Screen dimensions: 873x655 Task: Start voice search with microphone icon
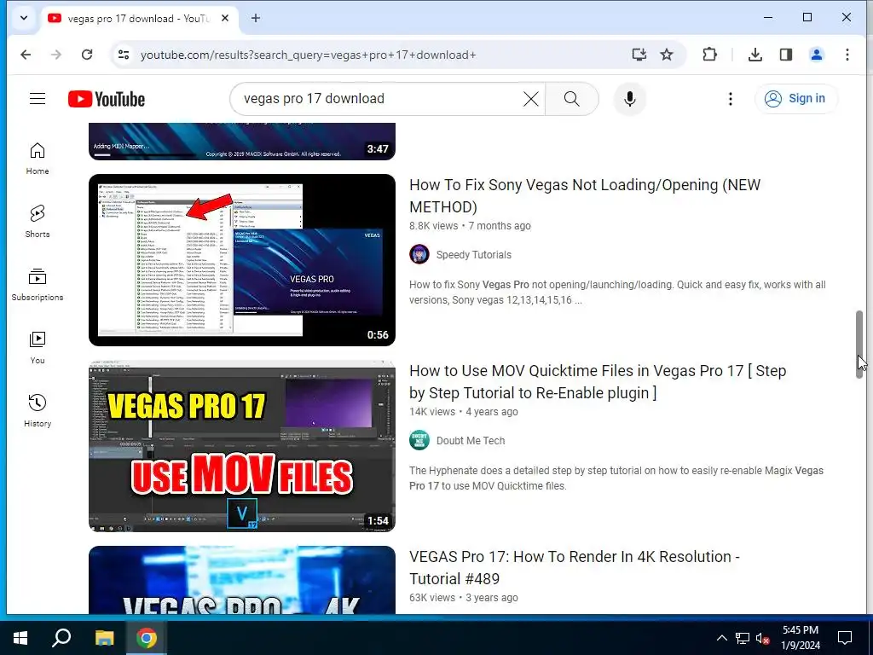tap(630, 99)
